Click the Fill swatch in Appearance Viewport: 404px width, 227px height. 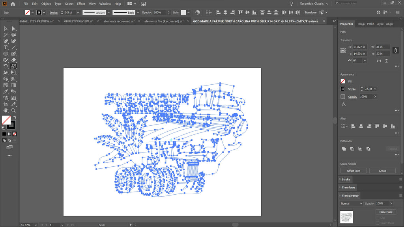click(x=343, y=81)
